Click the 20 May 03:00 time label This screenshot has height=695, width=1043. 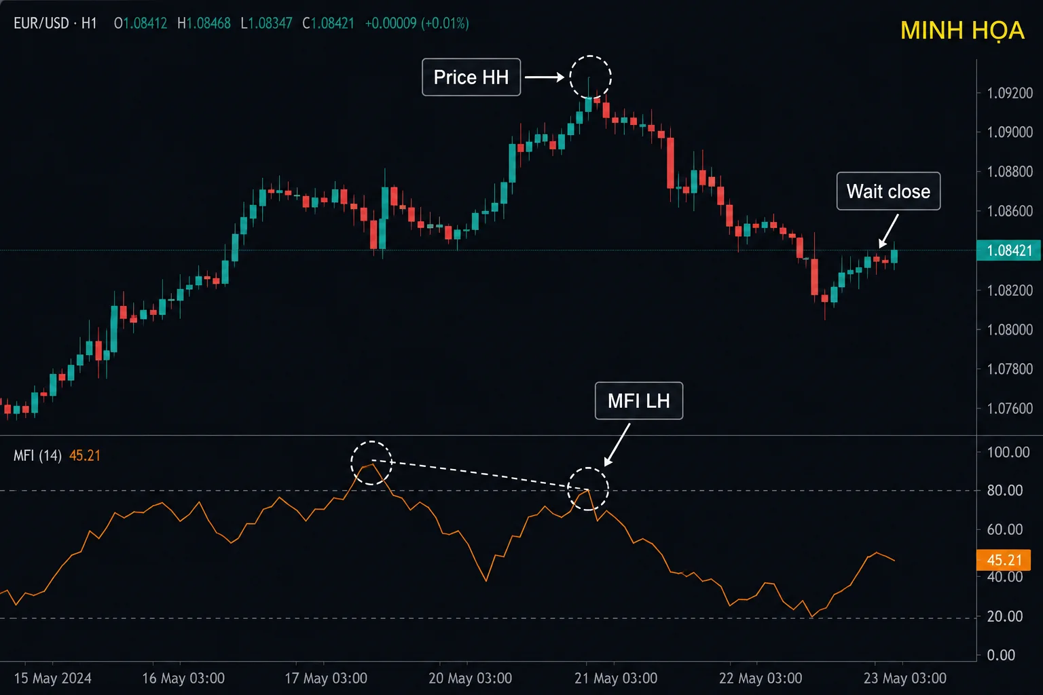(x=471, y=678)
